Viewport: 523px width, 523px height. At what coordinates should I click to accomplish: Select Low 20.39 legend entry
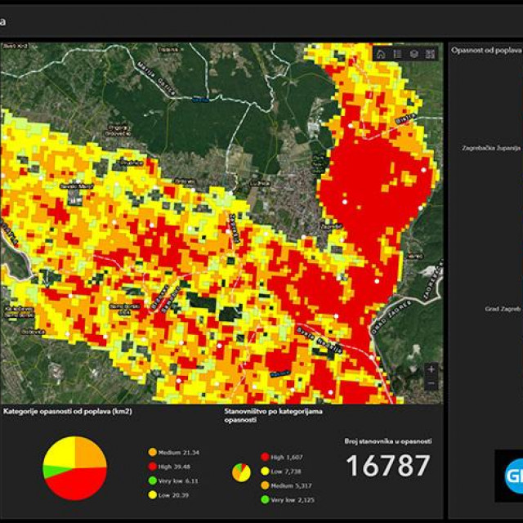[171, 495]
